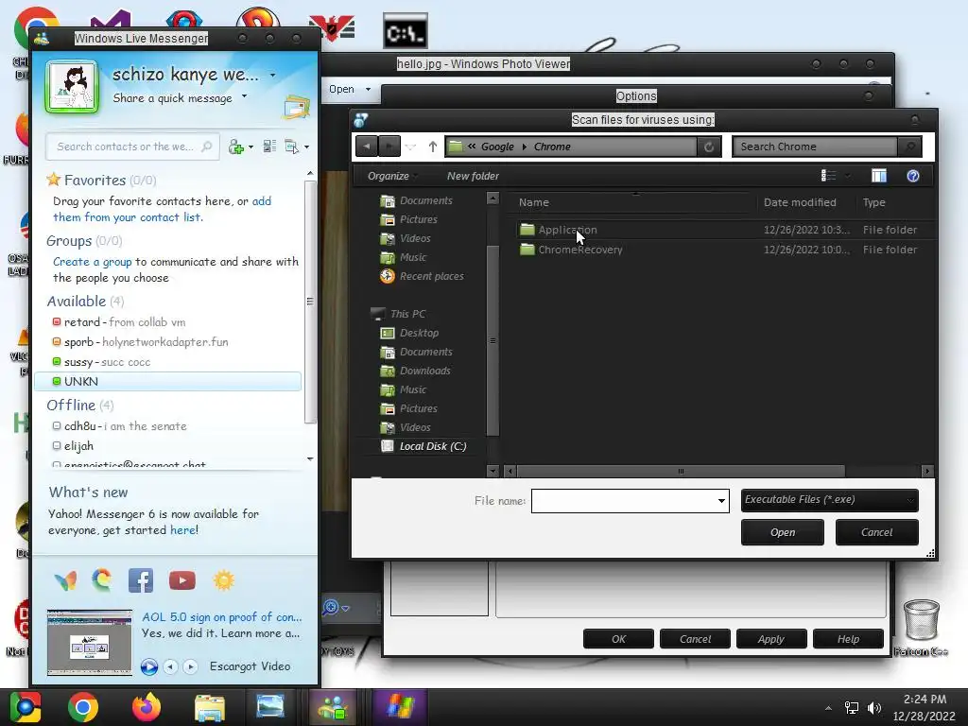This screenshot has width=968, height=726.
Task: Open the display name dropdown arrow
Action: click(273, 76)
